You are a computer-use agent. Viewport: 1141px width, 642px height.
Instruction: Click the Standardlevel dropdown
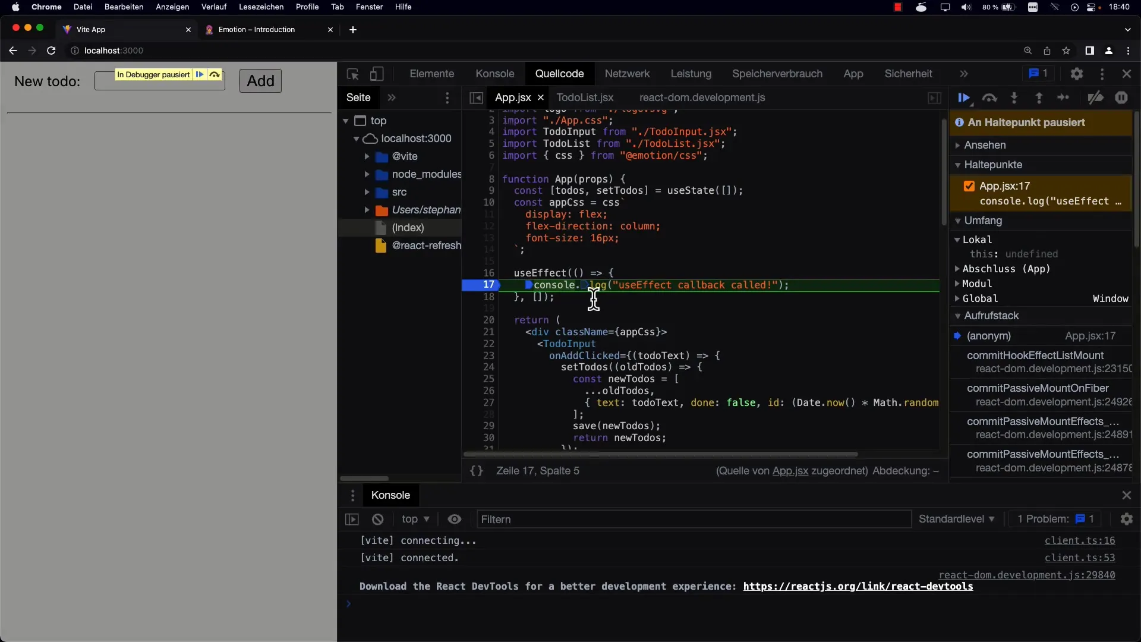coord(955,518)
